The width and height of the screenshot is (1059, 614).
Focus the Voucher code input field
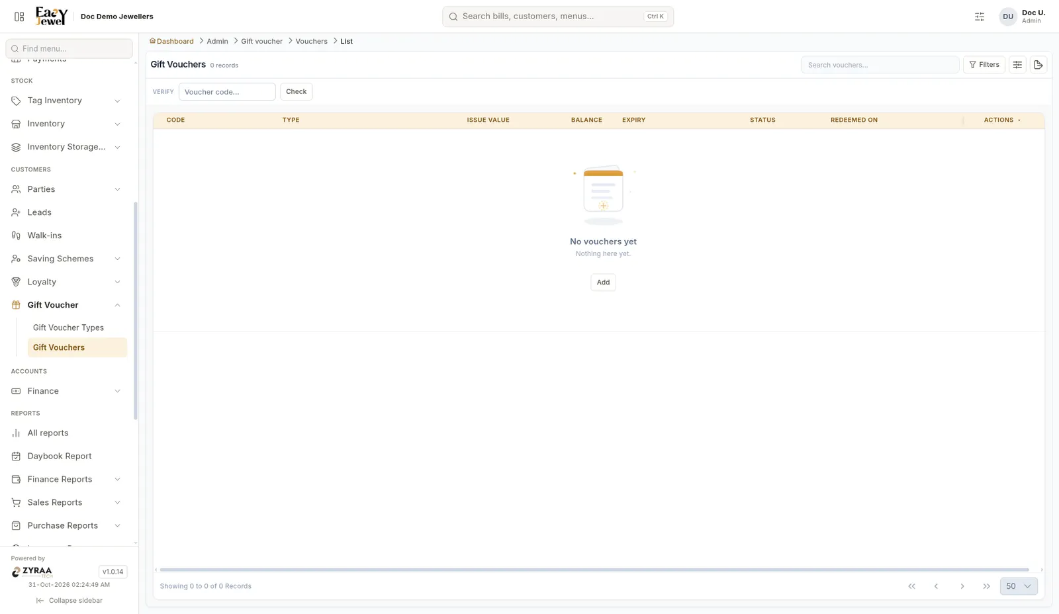click(227, 92)
